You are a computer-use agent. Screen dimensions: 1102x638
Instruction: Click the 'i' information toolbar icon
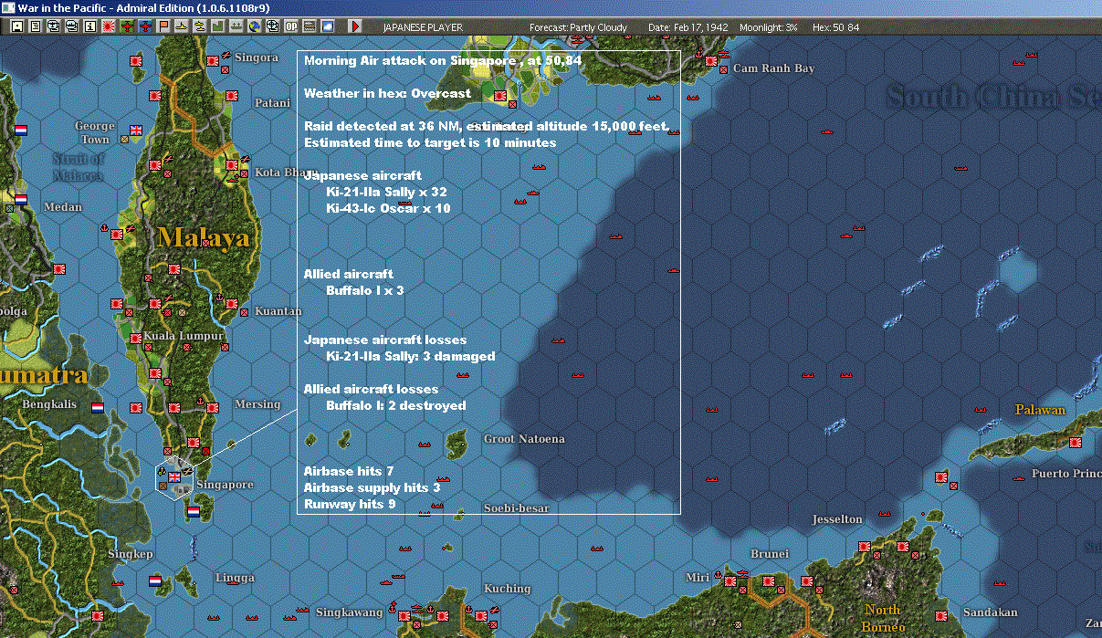pos(89,27)
